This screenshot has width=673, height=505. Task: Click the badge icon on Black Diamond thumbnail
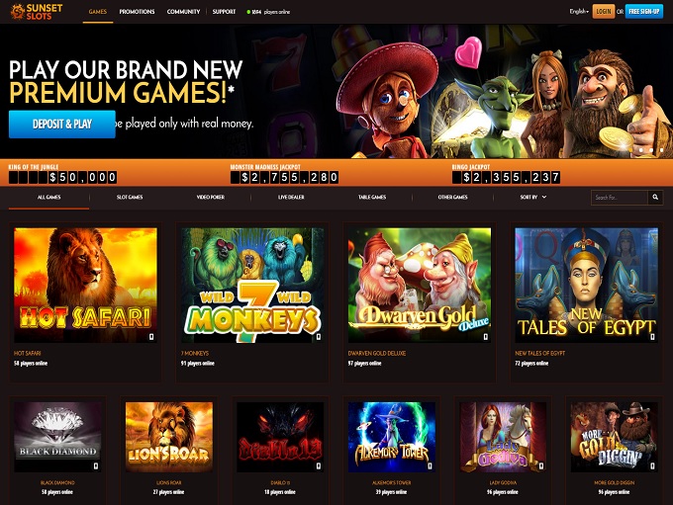click(x=96, y=466)
